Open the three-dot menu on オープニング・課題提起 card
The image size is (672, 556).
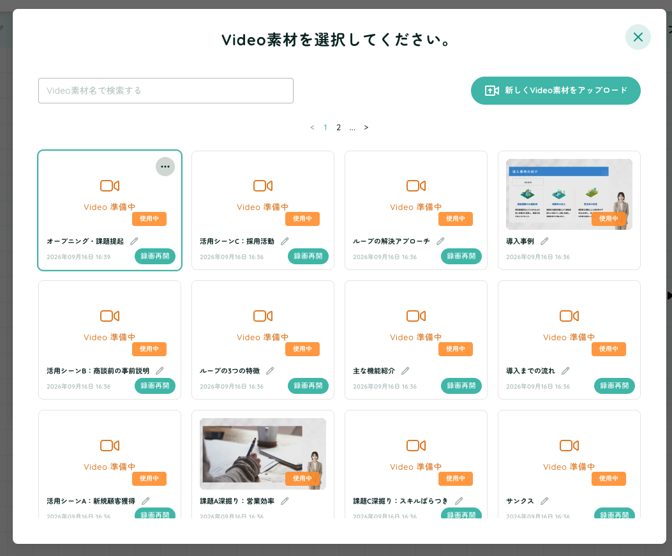point(165,167)
